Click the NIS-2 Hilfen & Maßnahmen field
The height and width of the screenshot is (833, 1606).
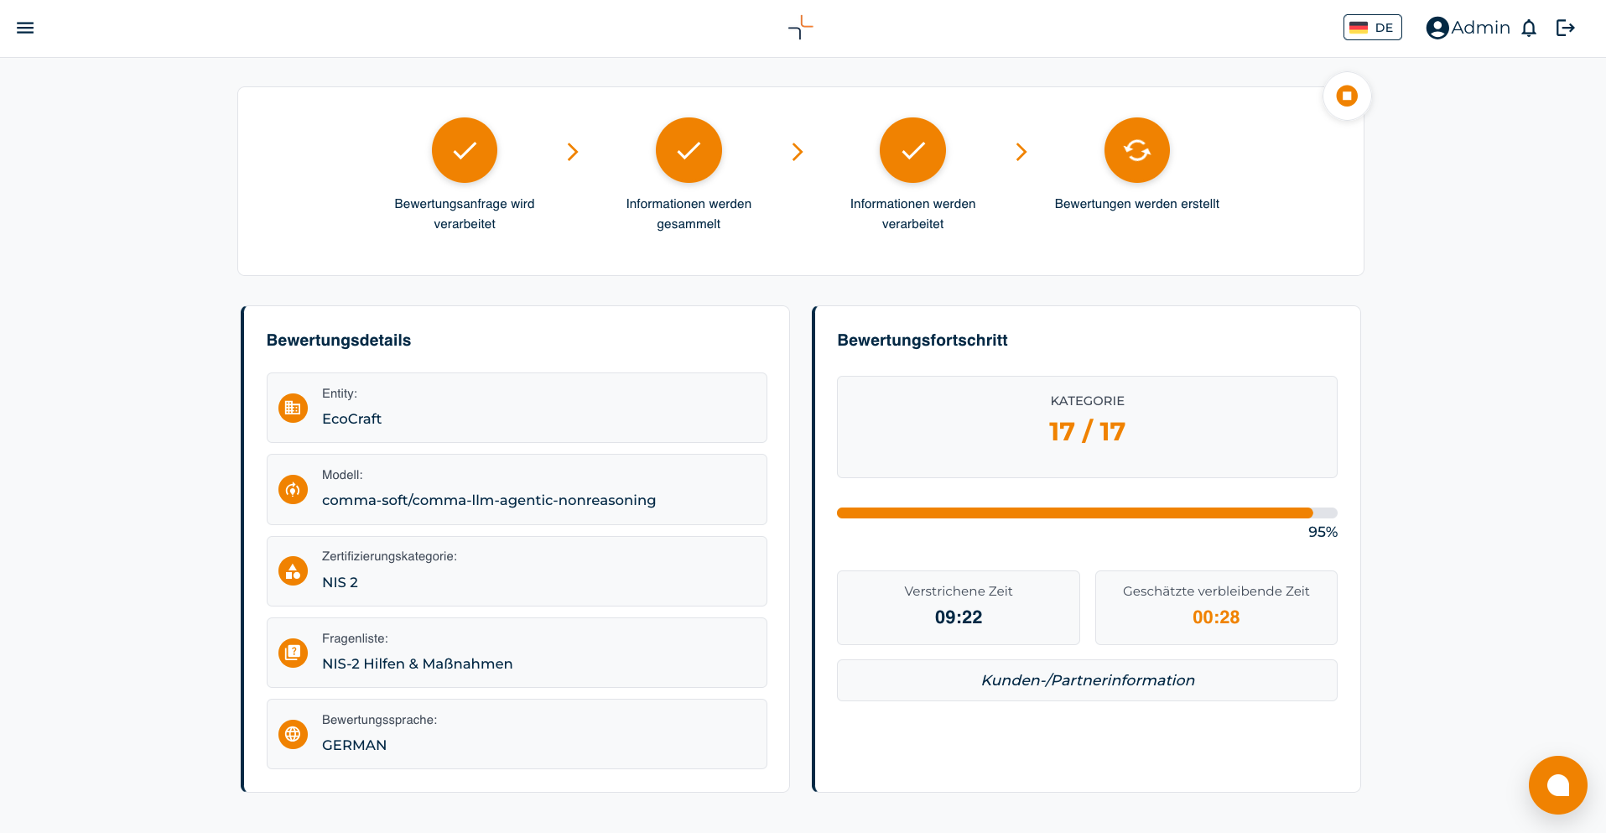(x=517, y=653)
